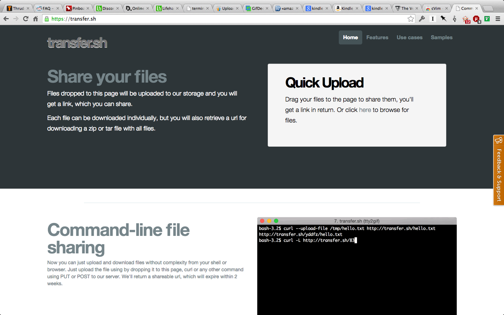Open a new browser tab
The height and width of the screenshot is (315, 504).
(488, 8)
